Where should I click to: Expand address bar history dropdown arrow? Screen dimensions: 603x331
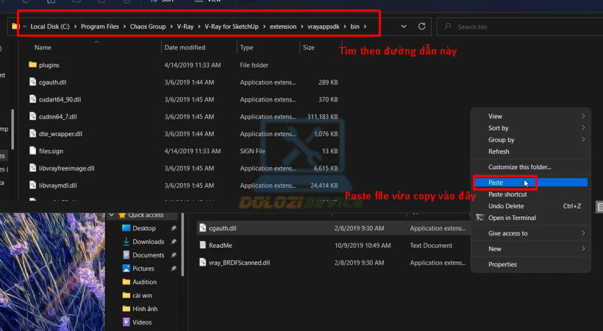point(404,26)
